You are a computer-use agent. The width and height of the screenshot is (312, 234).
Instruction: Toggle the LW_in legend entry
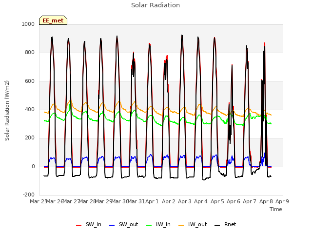[158, 224]
